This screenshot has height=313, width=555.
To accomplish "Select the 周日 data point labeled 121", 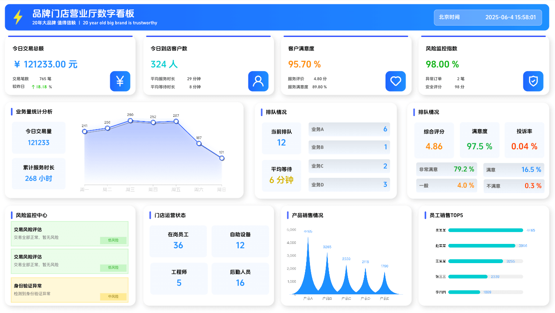I will coord(222,158).
